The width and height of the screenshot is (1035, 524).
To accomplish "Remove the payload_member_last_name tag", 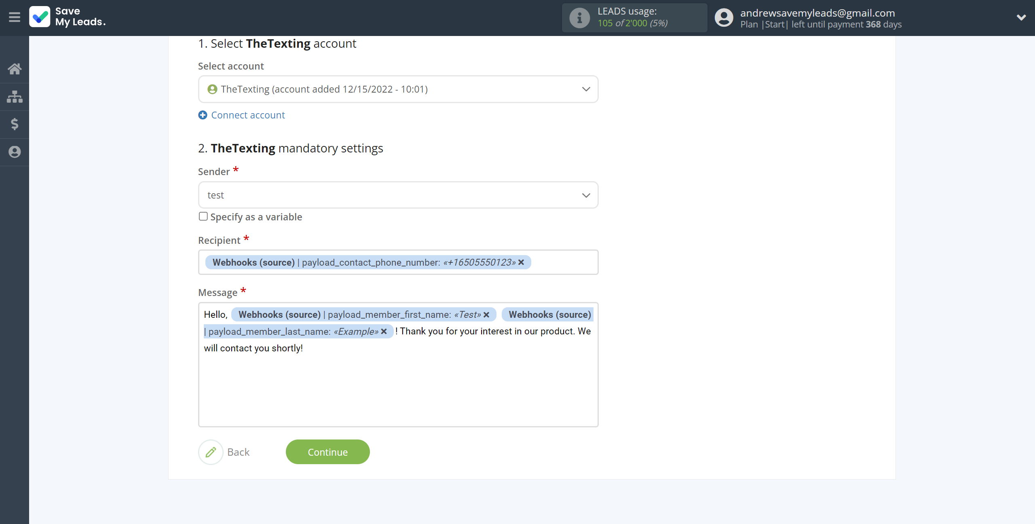I will pyautogui.click(x=384, y=332).
